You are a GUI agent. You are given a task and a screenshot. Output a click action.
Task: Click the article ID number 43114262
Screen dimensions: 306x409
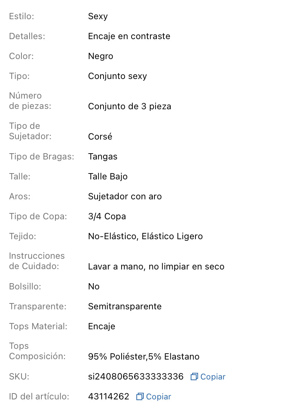109,397
